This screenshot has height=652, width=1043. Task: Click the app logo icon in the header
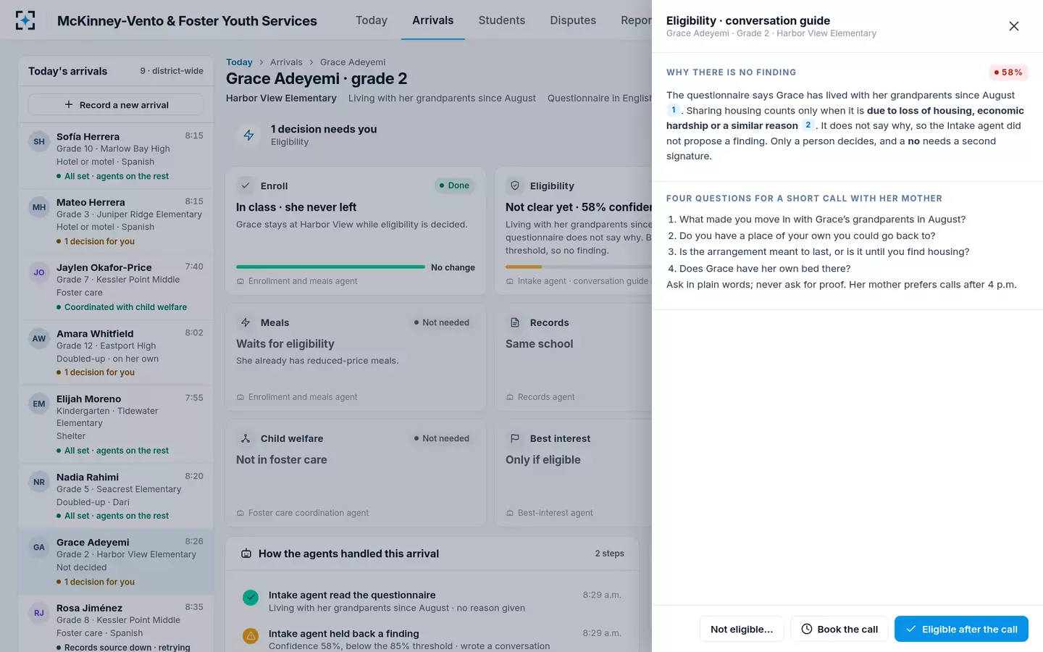(25, 20)
